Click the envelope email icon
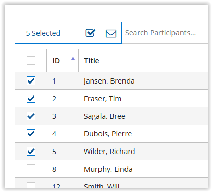The width and height of the screenshot is (212, 192). tap(111, 33)
